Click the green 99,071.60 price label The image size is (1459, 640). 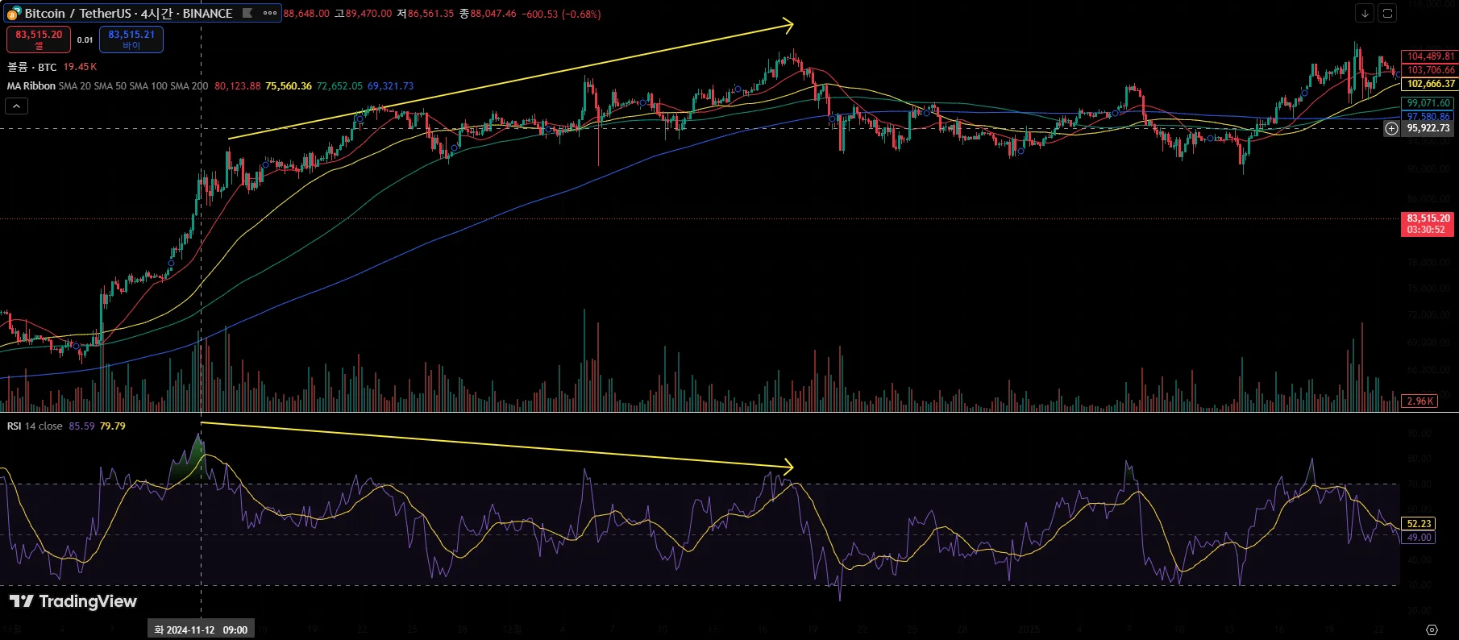(x=1429, y=103)
